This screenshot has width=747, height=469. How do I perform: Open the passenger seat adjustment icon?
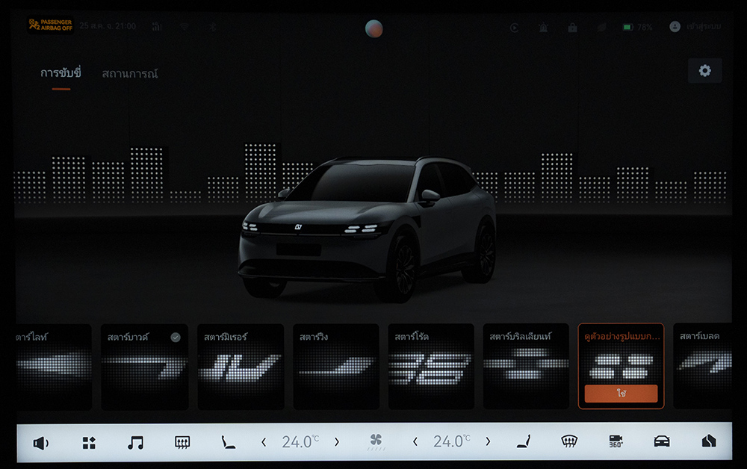pyautogui.click(x=523, y=442)
